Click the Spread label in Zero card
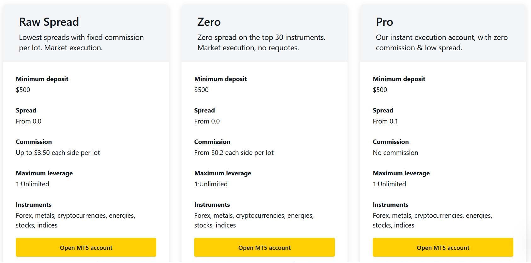Screen dimensions: 531x263 click(x=204, y=110)
